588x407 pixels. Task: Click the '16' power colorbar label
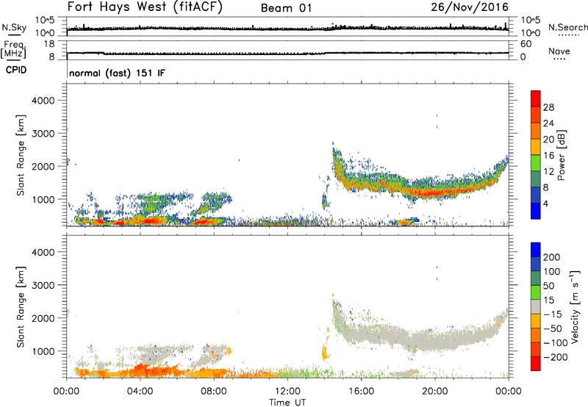pos(548,156)
